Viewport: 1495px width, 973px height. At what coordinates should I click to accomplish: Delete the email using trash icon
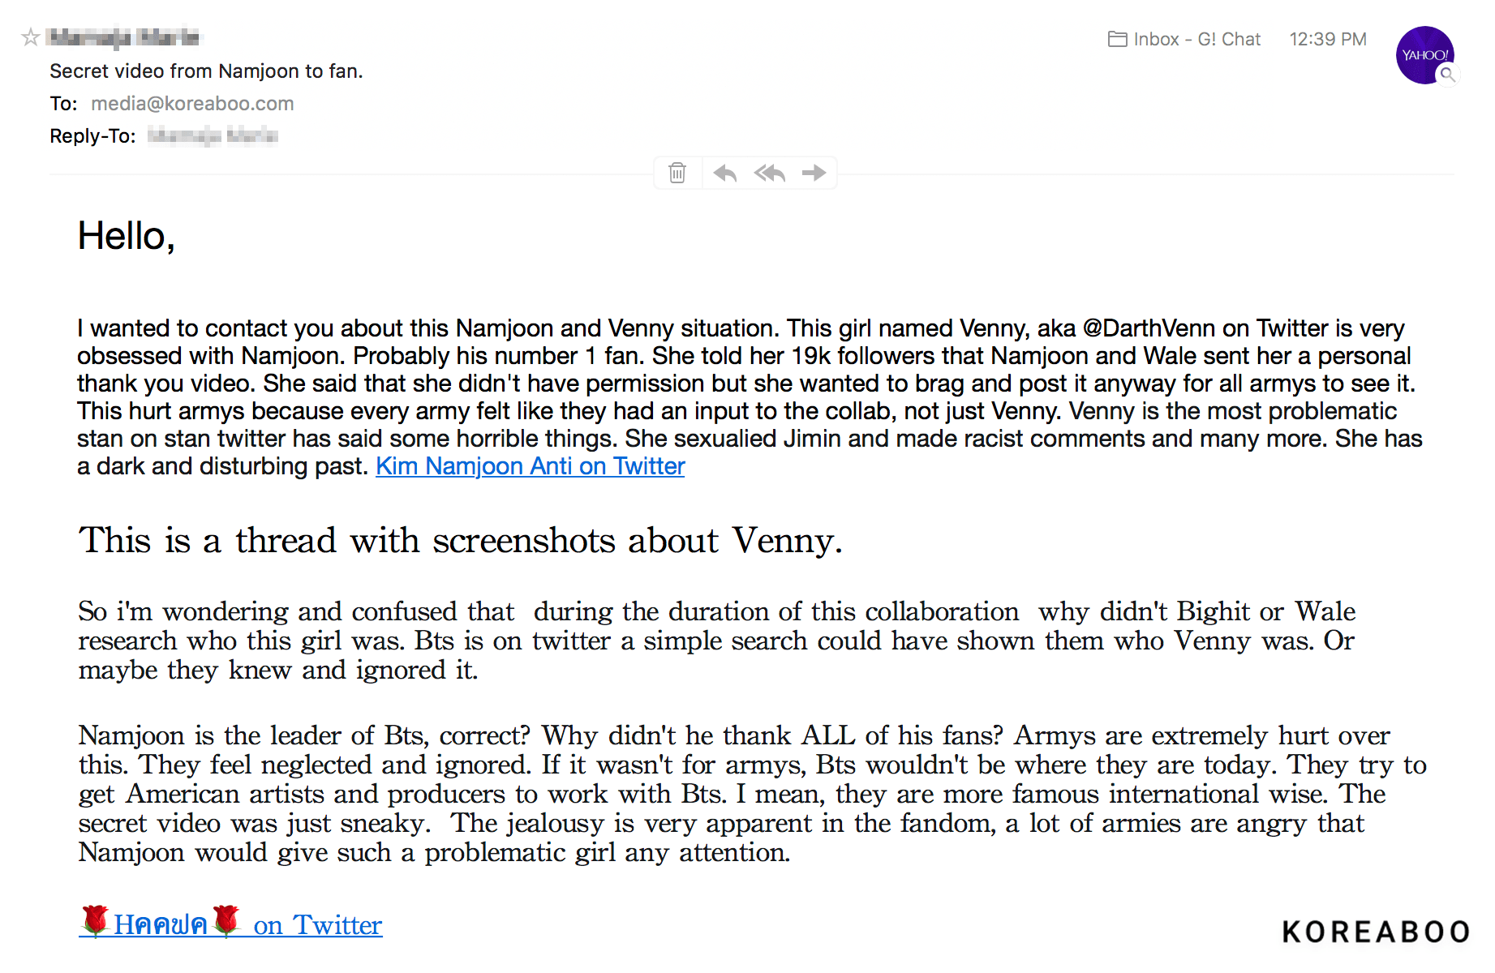(677, 173)
